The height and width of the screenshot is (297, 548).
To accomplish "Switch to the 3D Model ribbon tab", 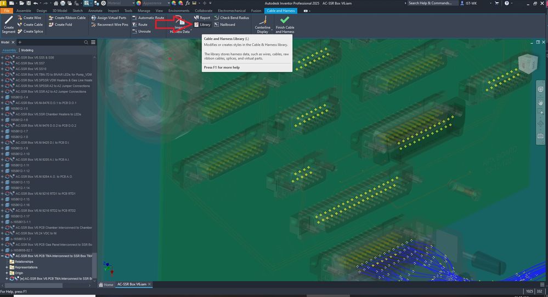I will [60, 11].
